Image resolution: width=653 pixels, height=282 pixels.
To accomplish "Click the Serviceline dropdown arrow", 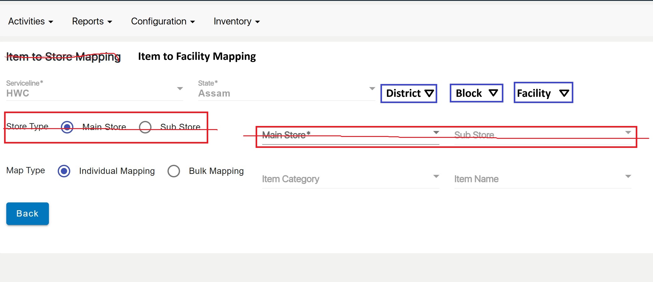I will pyautogui.click(x=180, y=89).
